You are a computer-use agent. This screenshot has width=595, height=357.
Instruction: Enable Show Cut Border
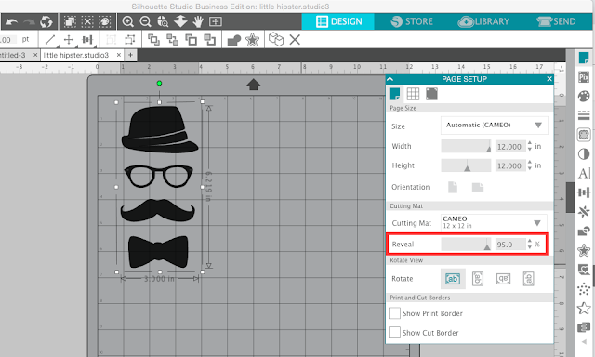[394, 333]
